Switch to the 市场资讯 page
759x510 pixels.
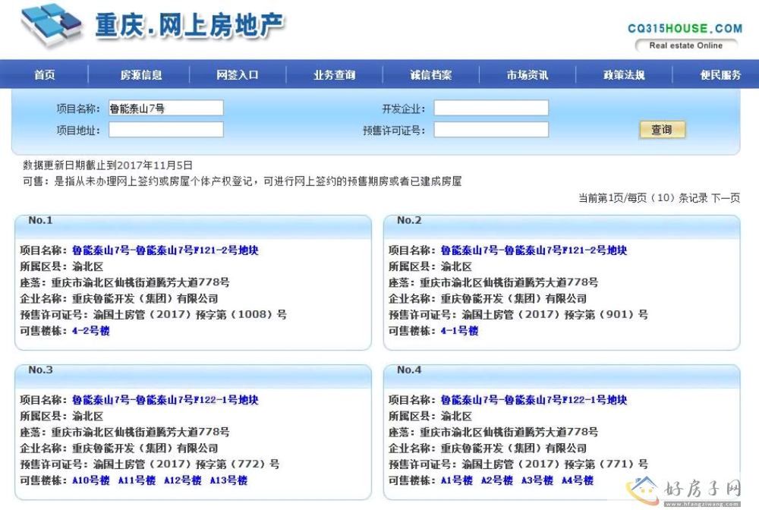pyautogui.click(x=528, y=75)
